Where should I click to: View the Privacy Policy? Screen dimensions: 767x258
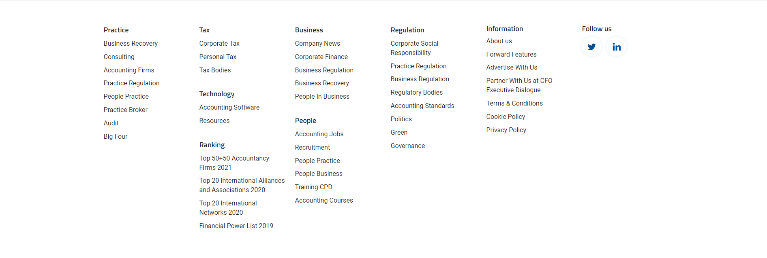[x=506, y=130]
